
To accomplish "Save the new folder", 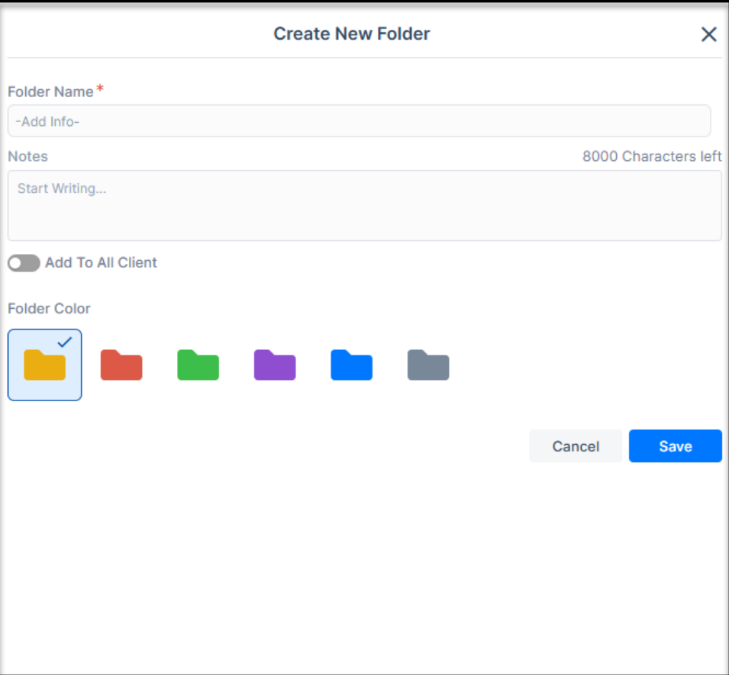I will [x=675, y=445].
